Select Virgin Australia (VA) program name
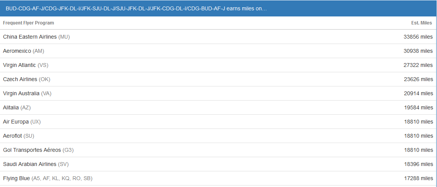This screenshot has height=187, width=437. [x=27, y=93]
